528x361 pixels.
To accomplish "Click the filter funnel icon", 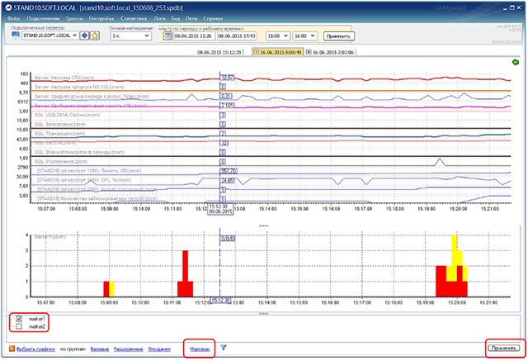I will click(x=224, y=349).
